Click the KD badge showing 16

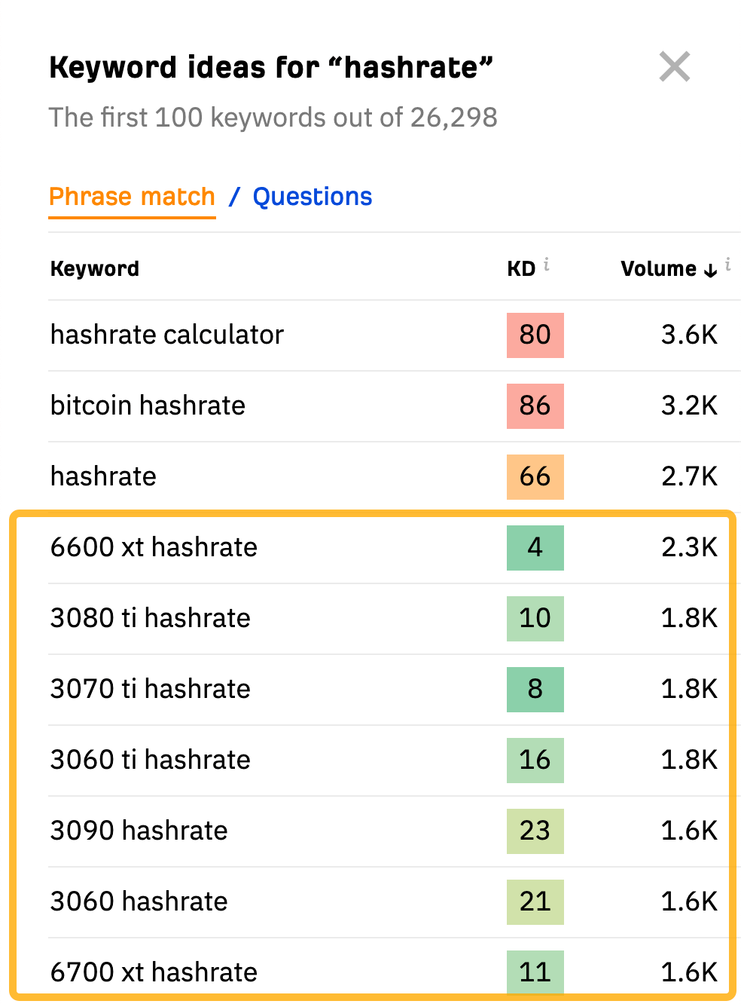tap(535, 761)
